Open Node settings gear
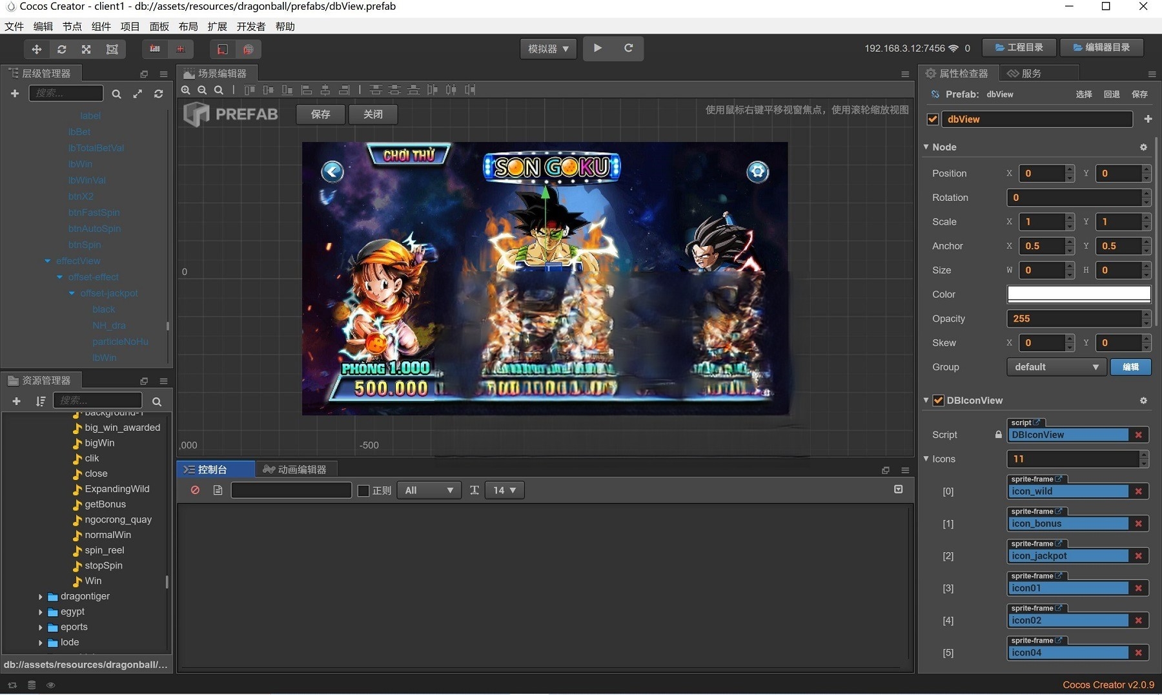The image size is (1162, 695). [x=1143, y=147]
